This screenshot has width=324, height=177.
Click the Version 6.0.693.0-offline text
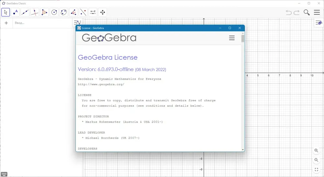(x=106, y=69)
